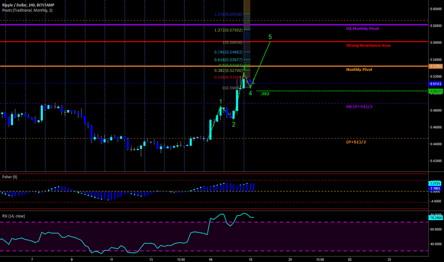Click Elliott wave label 1
Image resolution: width=444 pixels, height=262 pixels.
point(221,101)
